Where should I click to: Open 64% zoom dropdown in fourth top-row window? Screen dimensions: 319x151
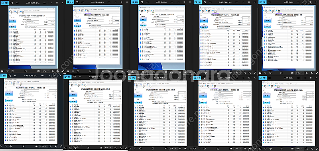pyautogui.click(x=237, y=73)
